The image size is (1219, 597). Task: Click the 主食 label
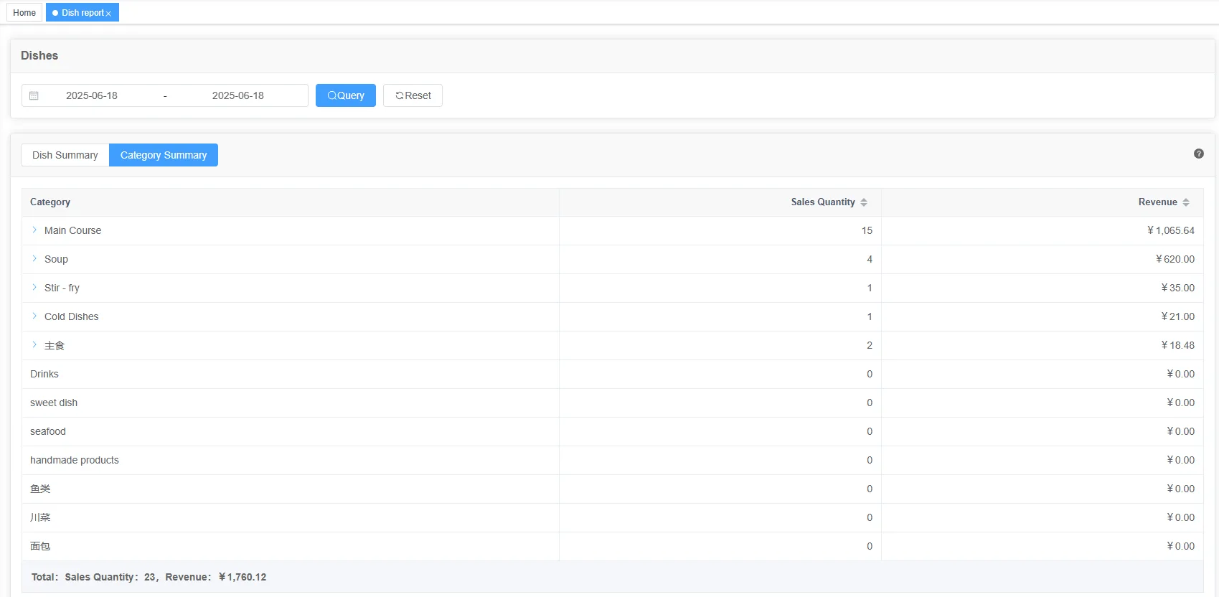pos(55,345)
